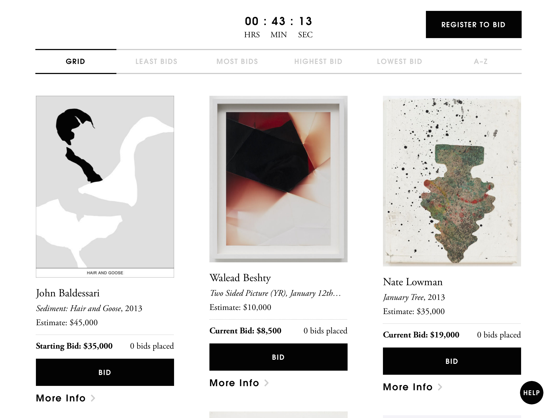Switch to A-Z sorting tab
The width and height of the screenshot is (557, 418).
point(481,62)
